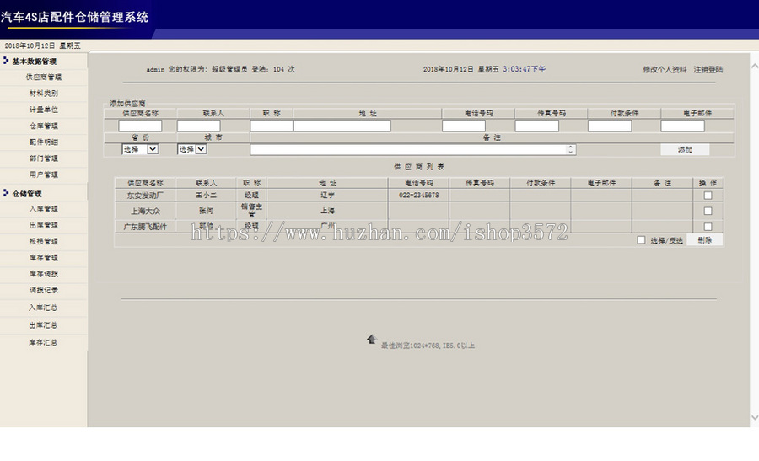Focus the 供应商名称 input field

[x=140, y=126]
